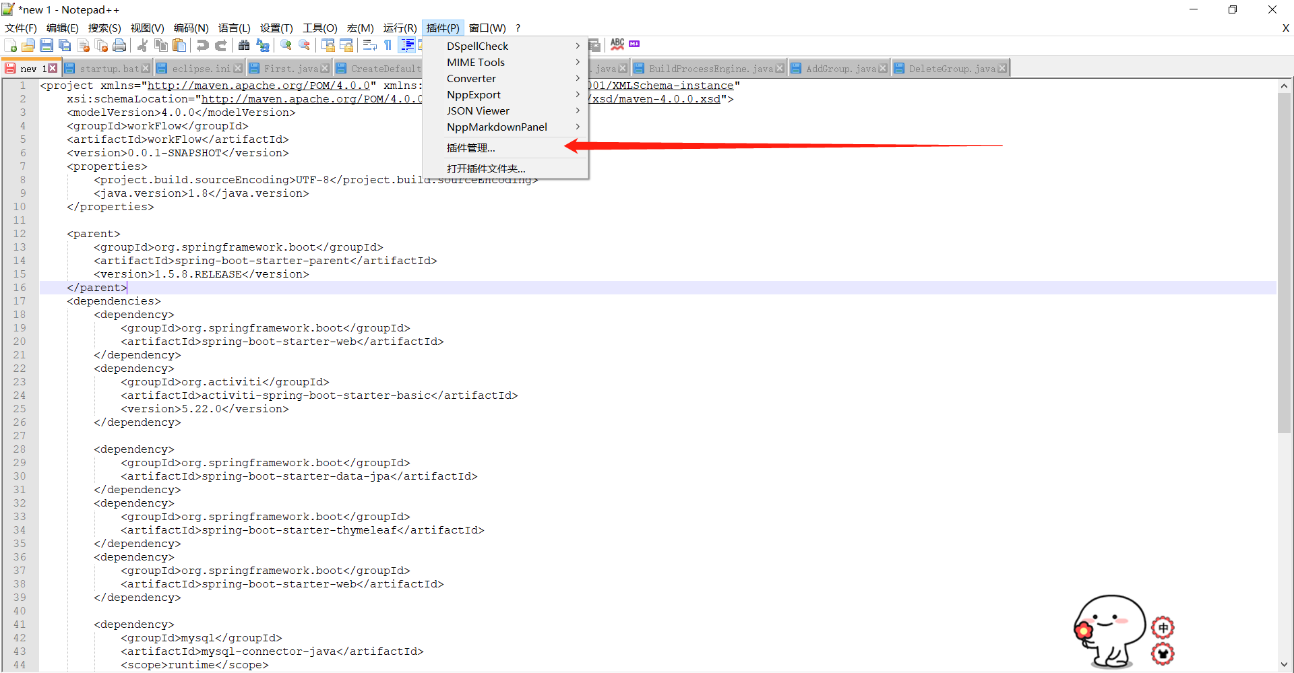Screen dimensions: 1294x673
Task: Zoom out with the magnifier minus icon
Action: (x=304, y=45)
